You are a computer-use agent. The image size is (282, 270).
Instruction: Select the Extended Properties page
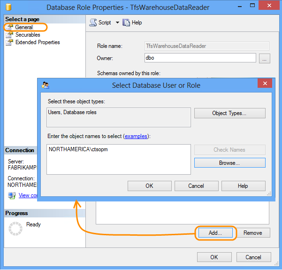[x=38, y=42]
